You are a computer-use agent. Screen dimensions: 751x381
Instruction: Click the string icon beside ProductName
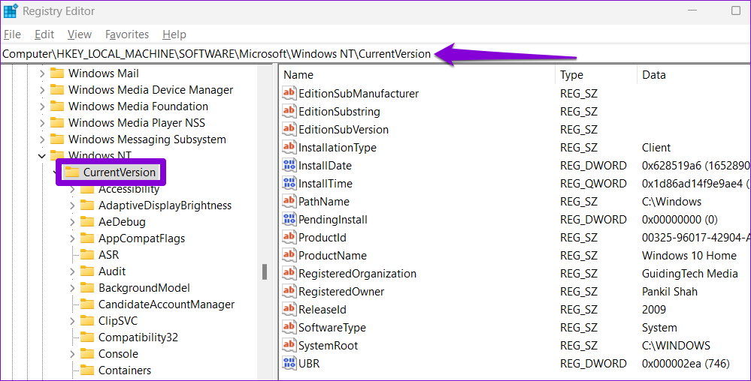click(x=289, y=256)
